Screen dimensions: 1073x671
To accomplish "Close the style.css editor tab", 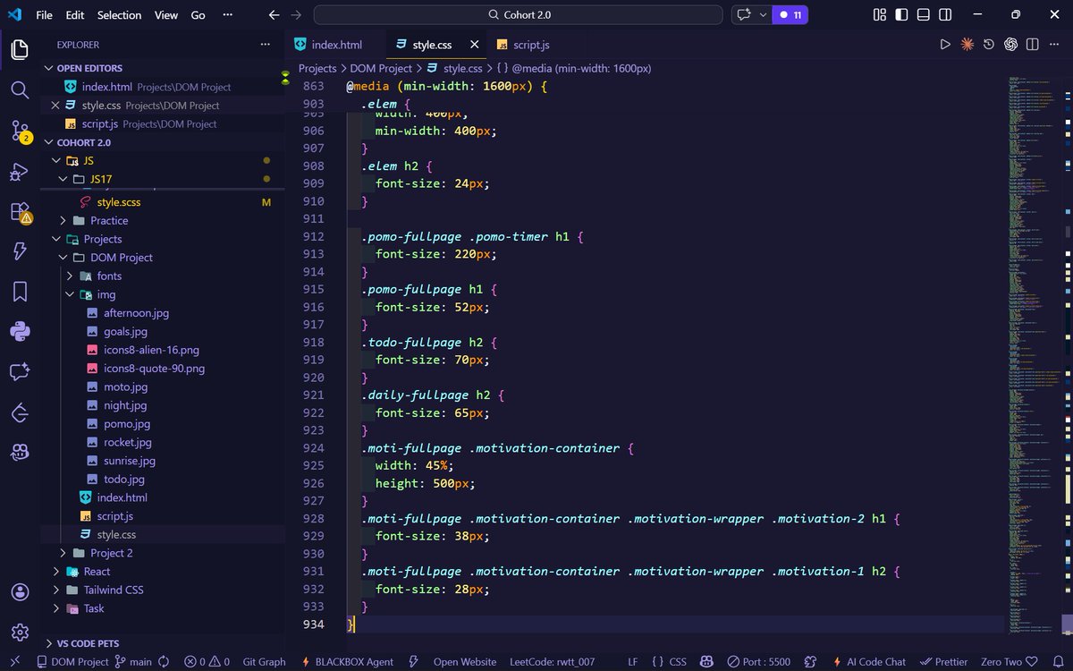I will click(474, 45).
